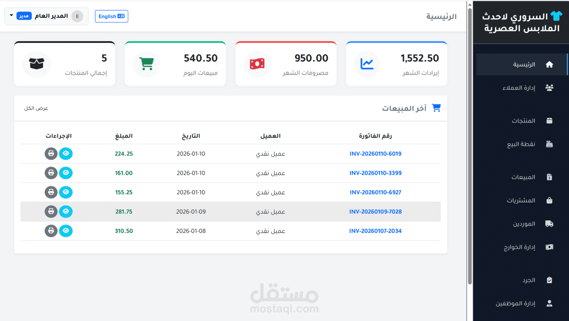Print invoice INV-20260110-3399
Screen dimensions: 569x321
(51, 173)
